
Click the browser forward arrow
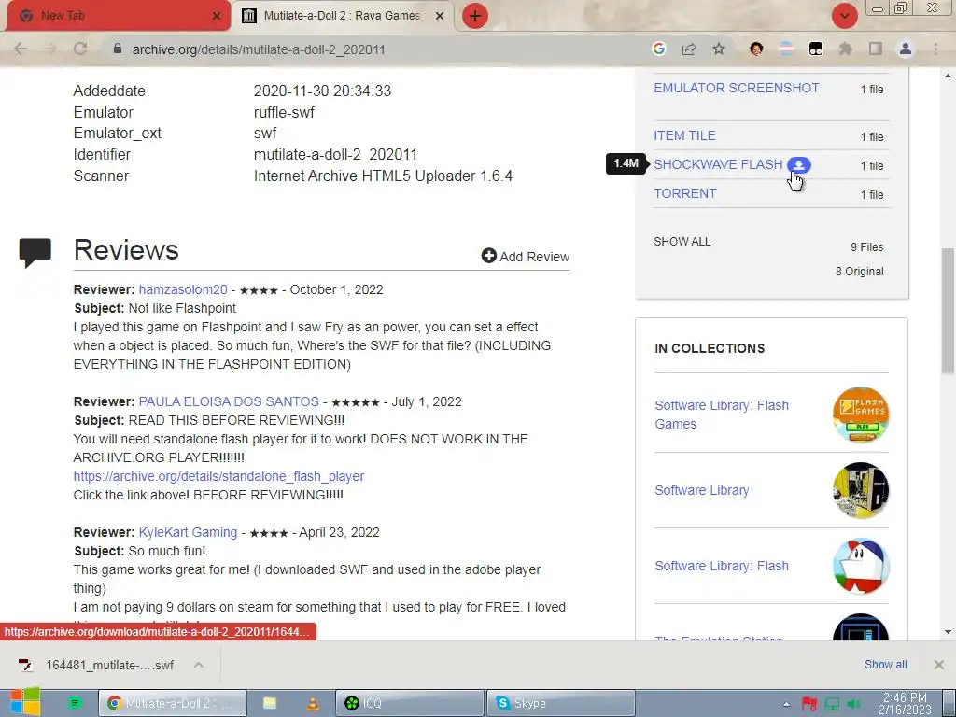[x=50, y=49]
